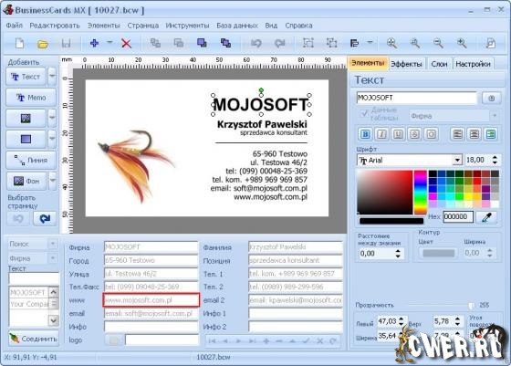Click the bring to front icon
The height and width of the screenshot is (366, 511).
coord(202,43)
